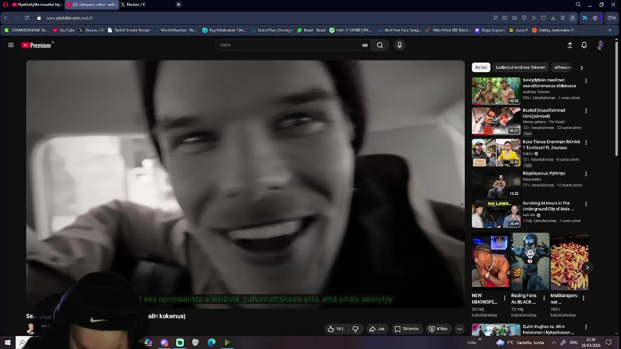Click the Haku search field
621x349 pixels.
tap(289, 45)
